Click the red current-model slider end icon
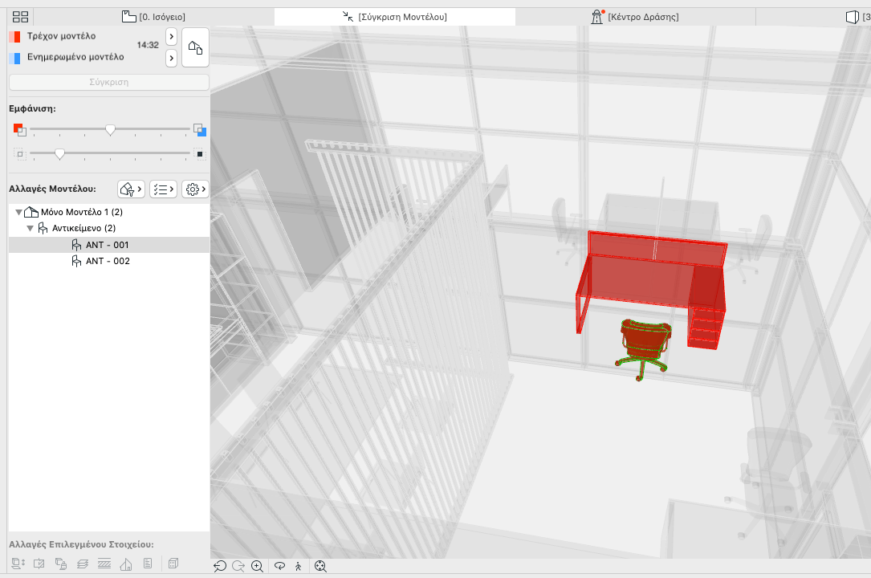This screenshot has width=871, height=578. coord(19,130)
